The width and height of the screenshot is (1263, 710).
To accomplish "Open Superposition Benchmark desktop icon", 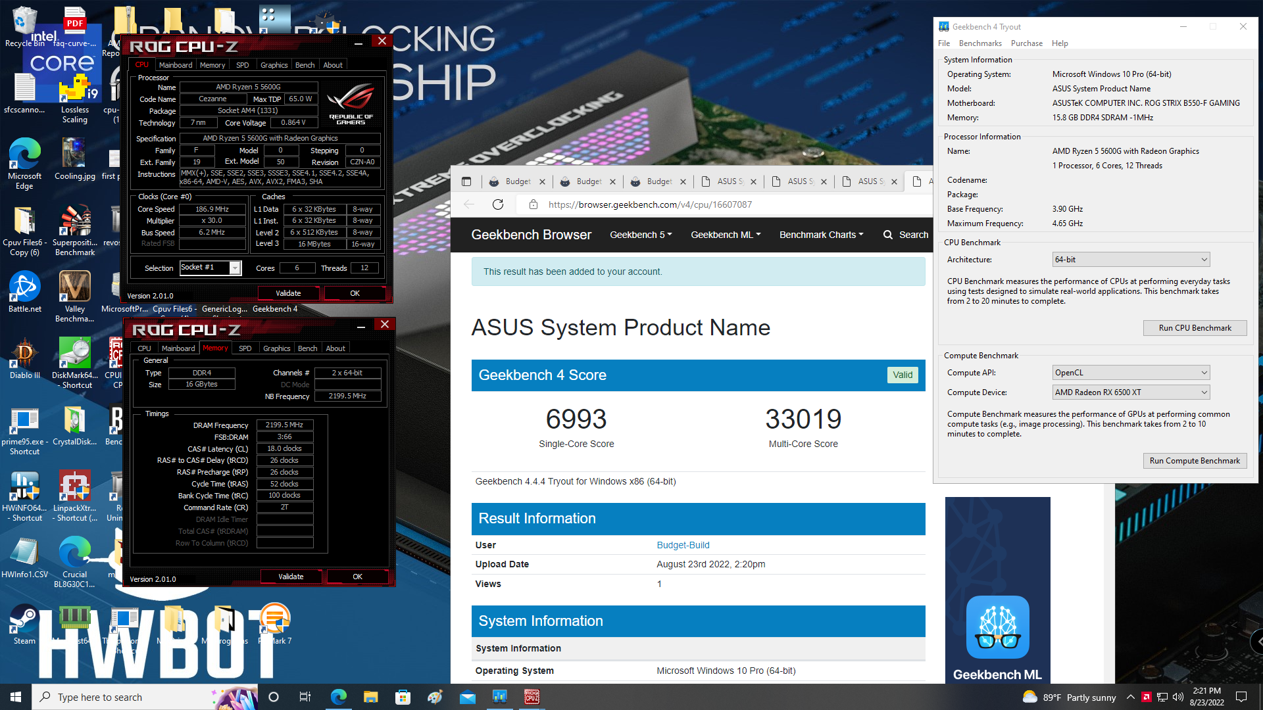I will tap(74, 230).
